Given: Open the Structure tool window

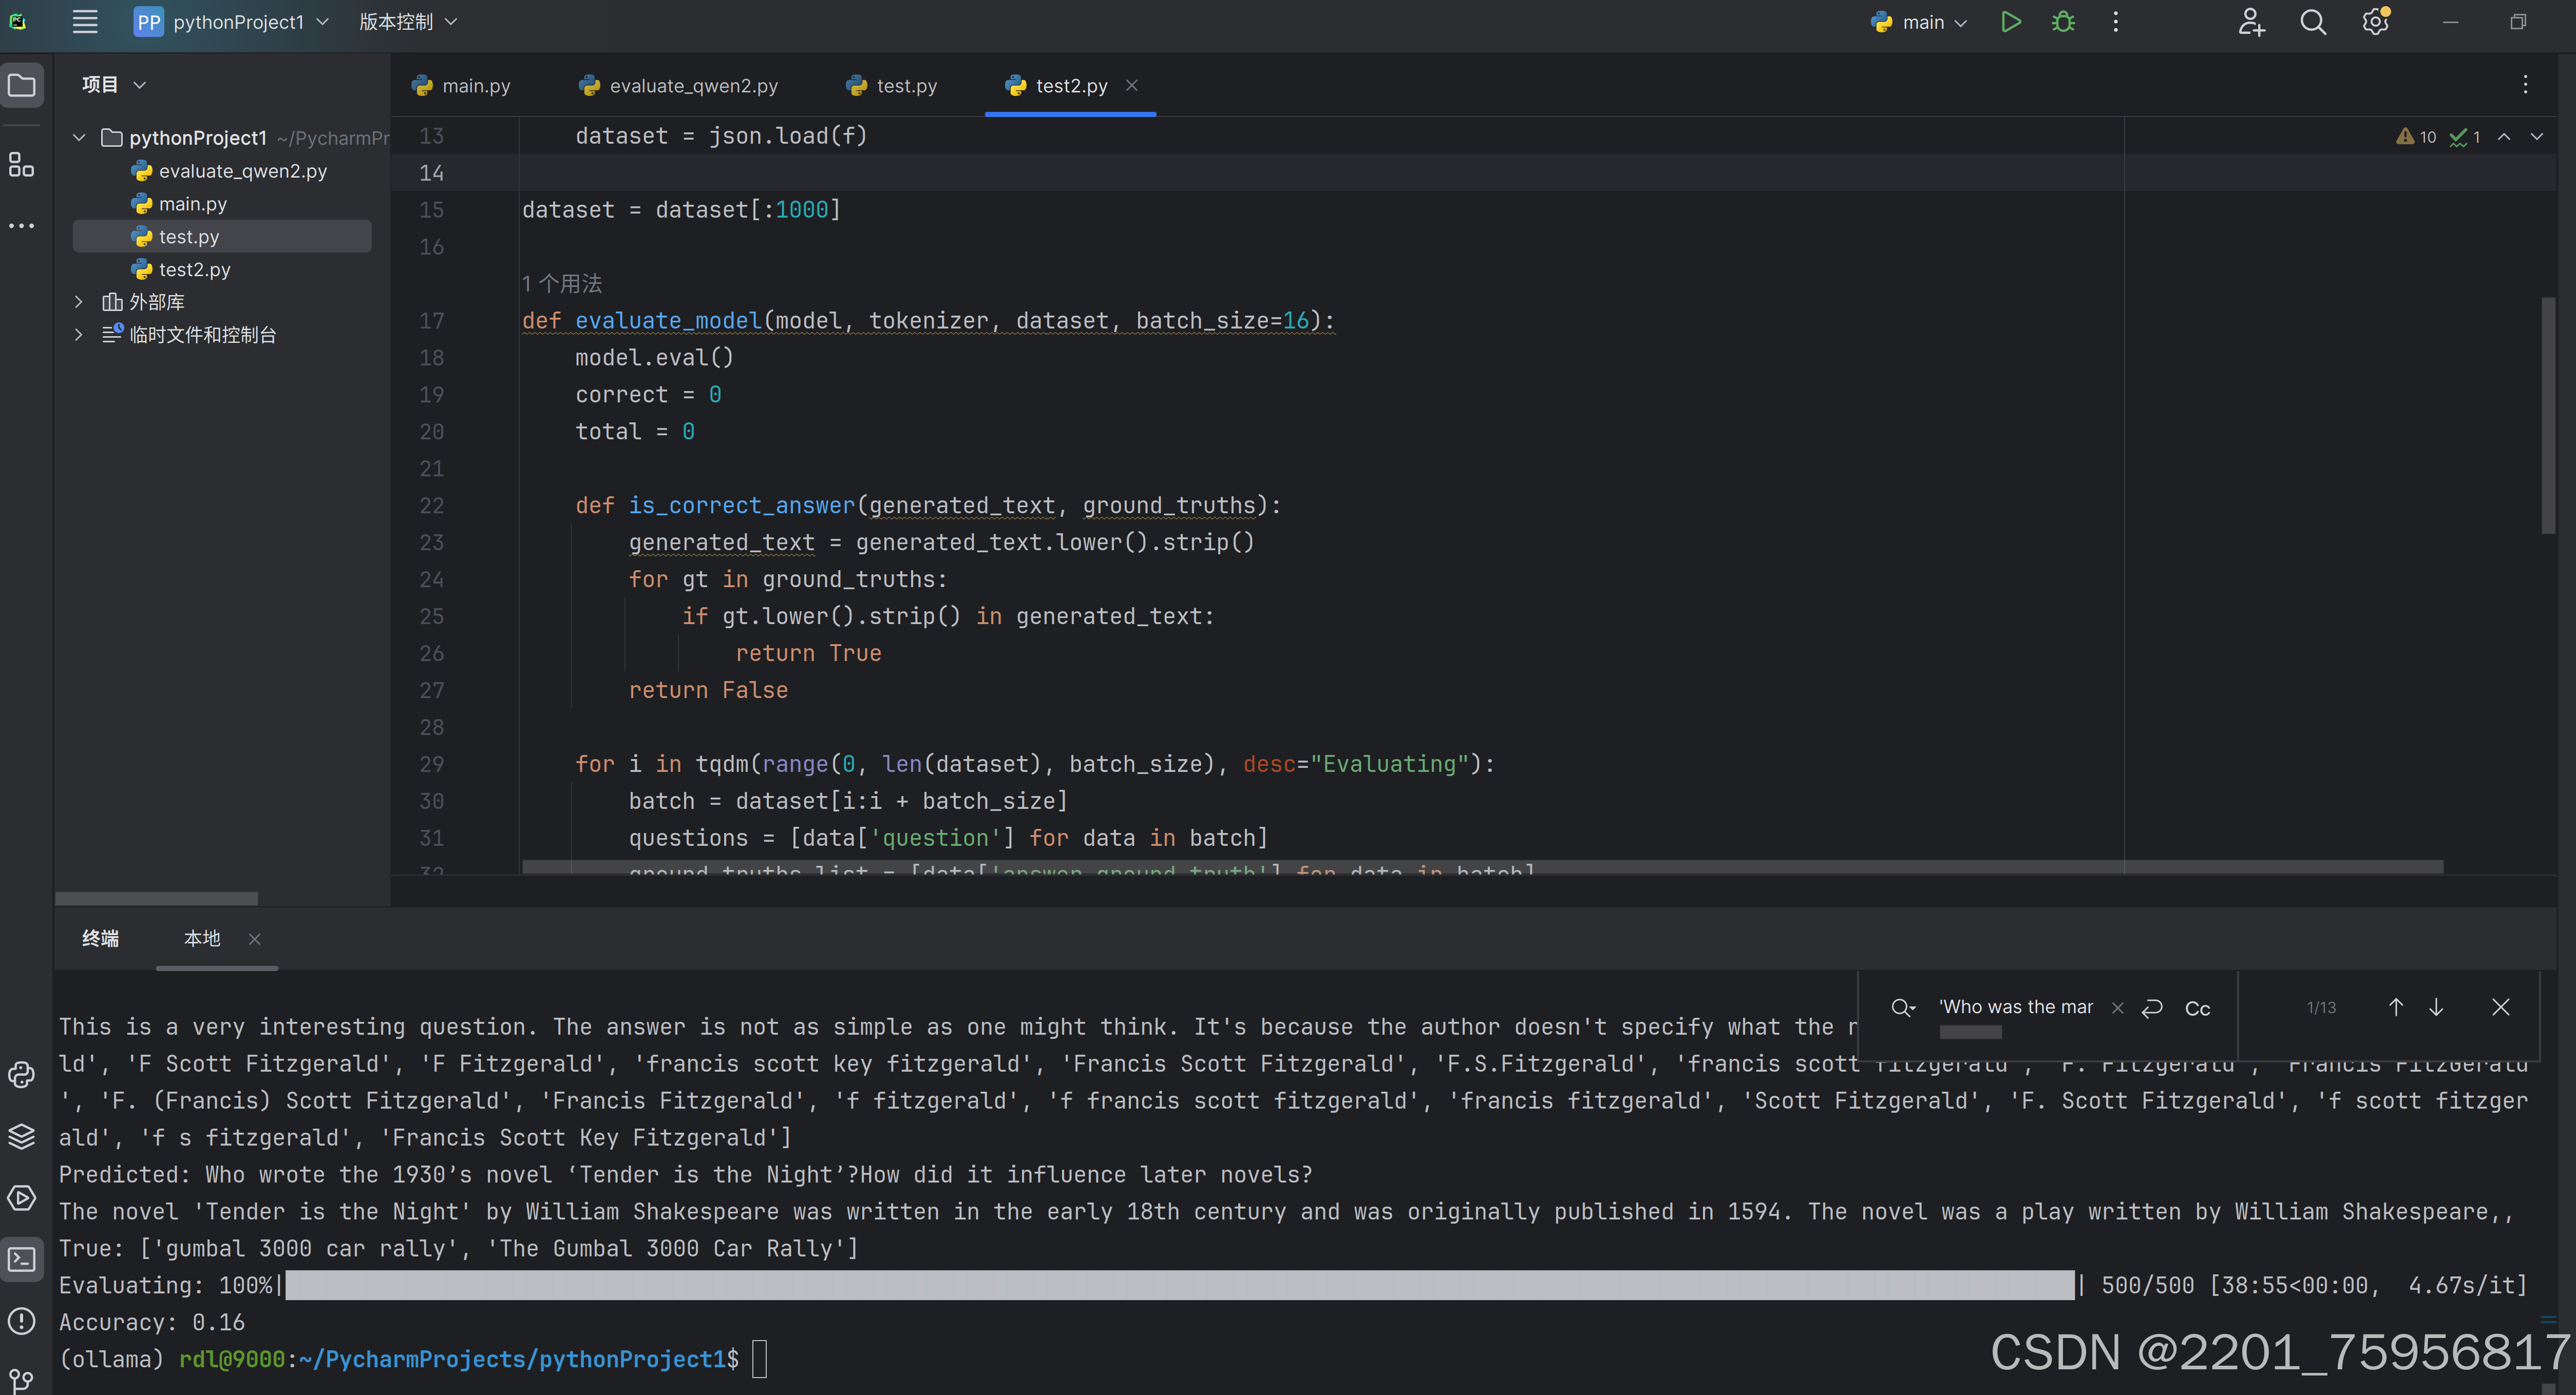Looking at the screenshot, I should (21, 165).
